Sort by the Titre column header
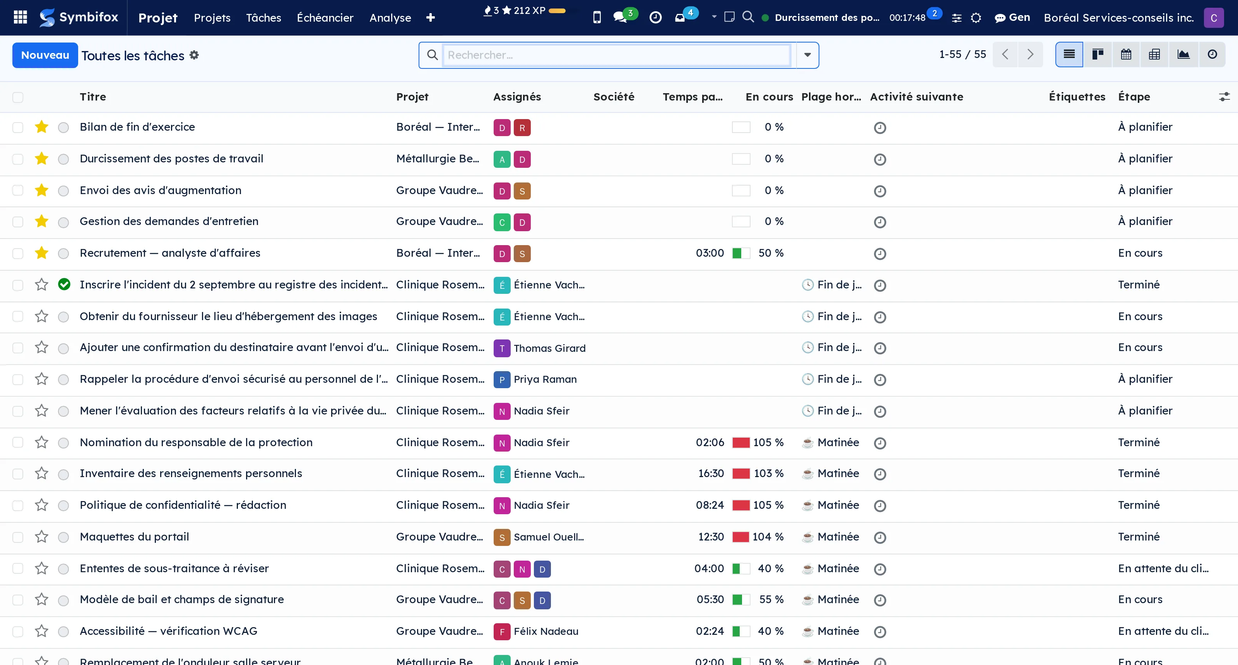The height and width of the screenshot is (665, 1238). tap(93, 97)
